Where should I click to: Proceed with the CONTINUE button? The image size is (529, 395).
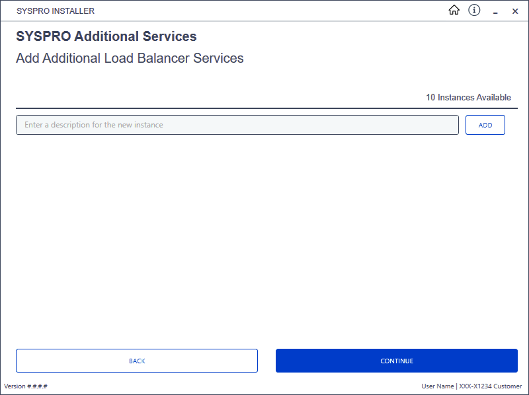point(396,361)
